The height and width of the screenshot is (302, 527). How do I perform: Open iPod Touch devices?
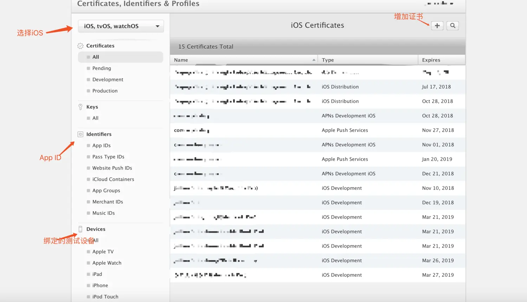105,297
